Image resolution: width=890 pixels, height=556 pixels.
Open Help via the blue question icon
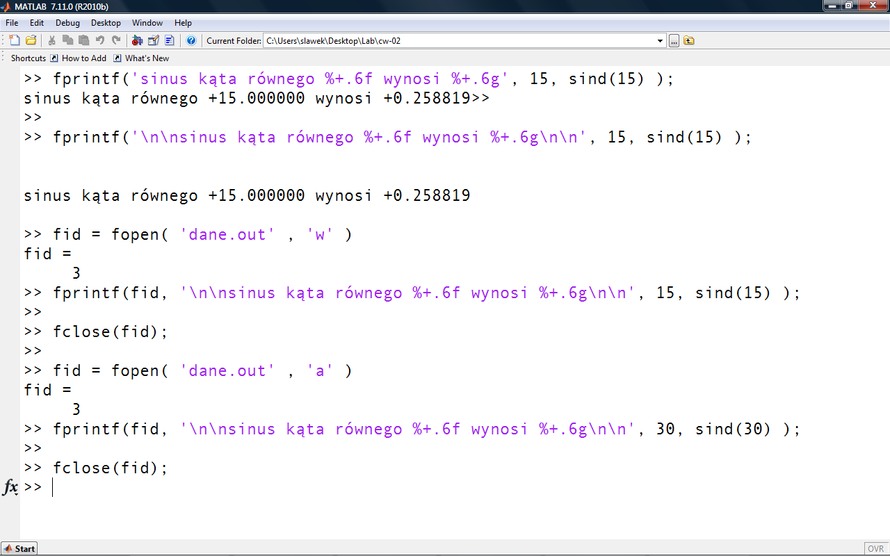[x=191, y=40]
